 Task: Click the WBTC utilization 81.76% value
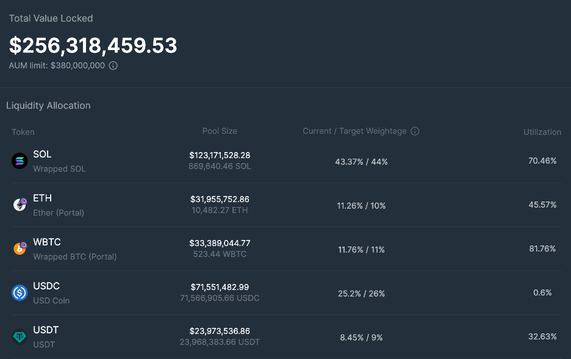point(542,249)
